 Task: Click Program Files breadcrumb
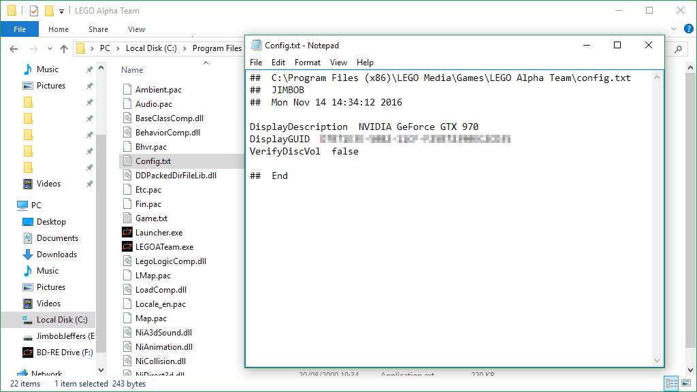[217, 48]
